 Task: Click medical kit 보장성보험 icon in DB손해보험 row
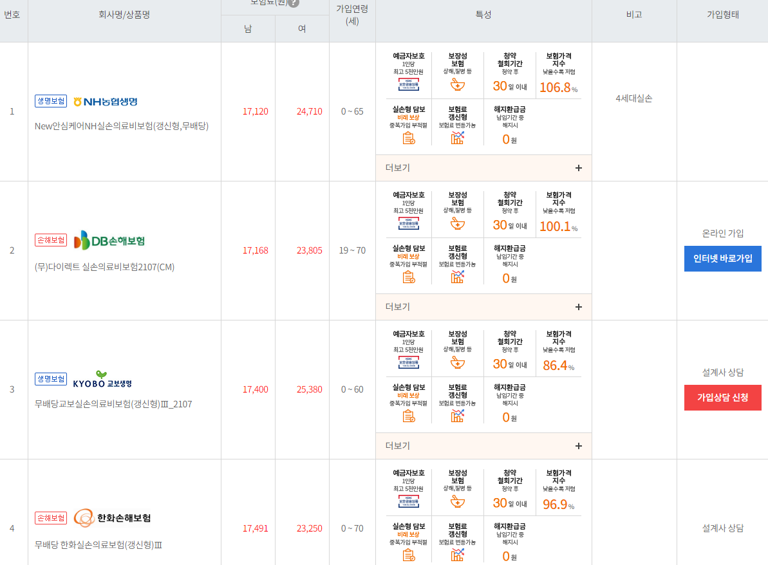458,224
